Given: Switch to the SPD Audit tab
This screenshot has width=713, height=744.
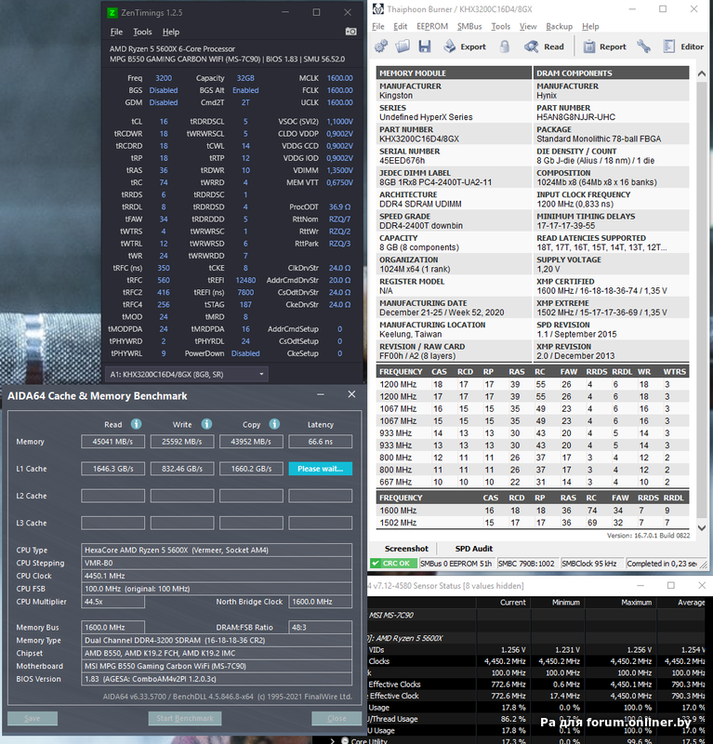Looking at the screenshot, I should (x=474, y=549).
